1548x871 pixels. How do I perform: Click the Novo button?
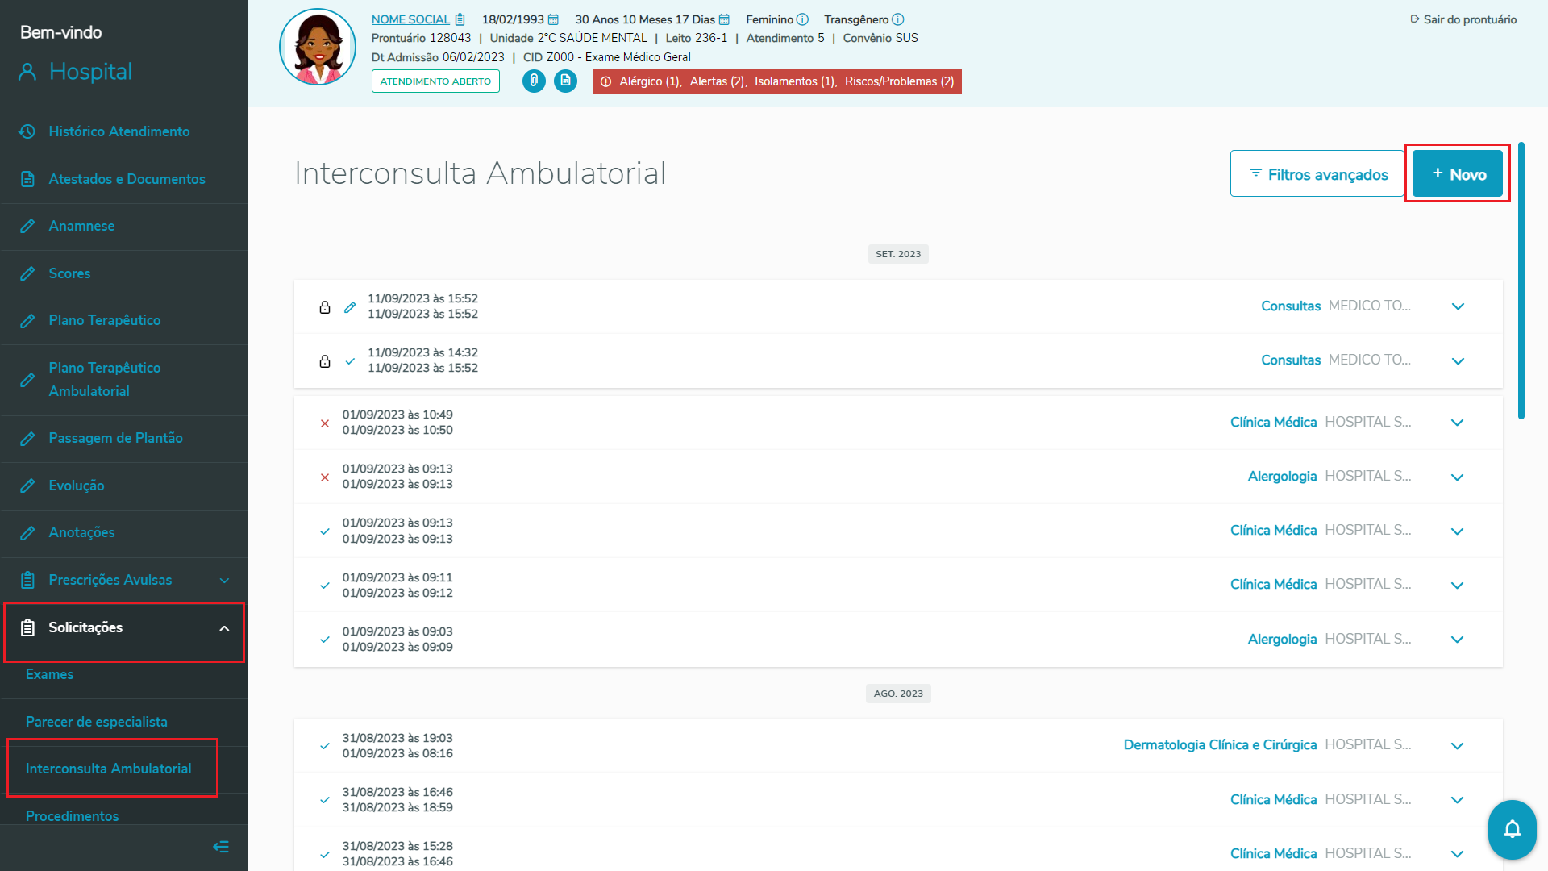point(1458,174)
